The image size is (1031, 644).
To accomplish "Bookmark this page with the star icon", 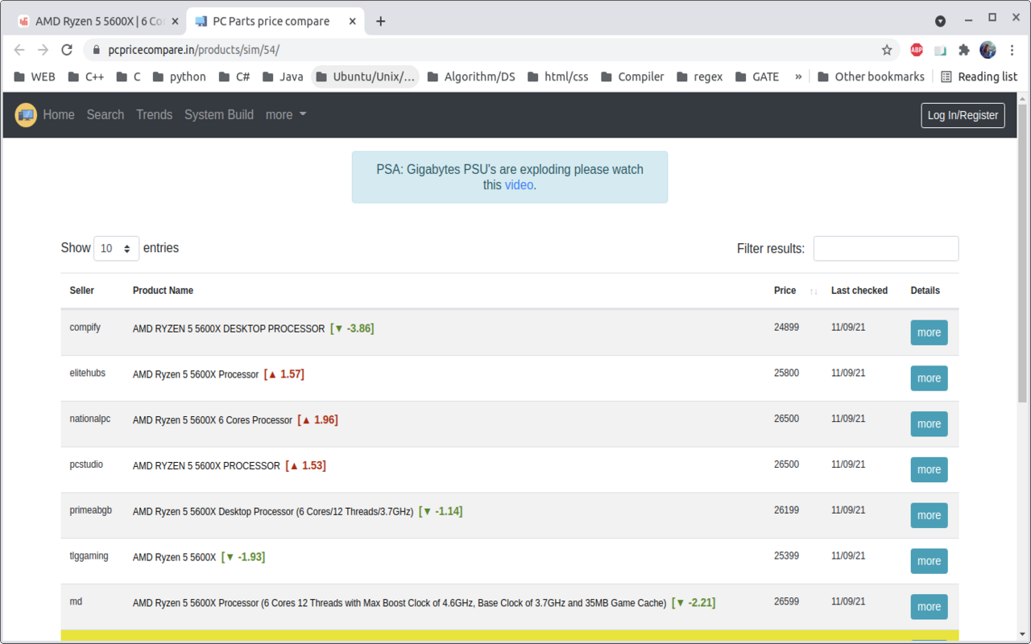I will pos(887,50).
